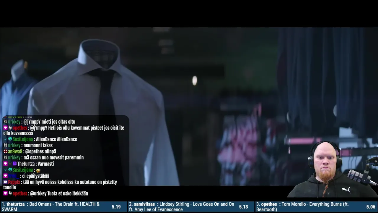Click the umbrella badge beside an9wa9
This screenshot has width=378, height=213.
(5, 151)
